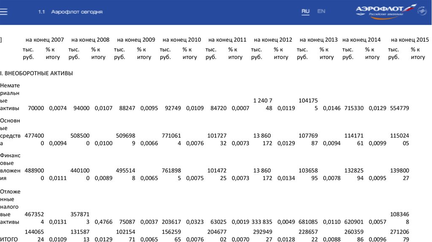Click the cell with value 70000
This screenshot has height=242, width=432.
(36, 108)
